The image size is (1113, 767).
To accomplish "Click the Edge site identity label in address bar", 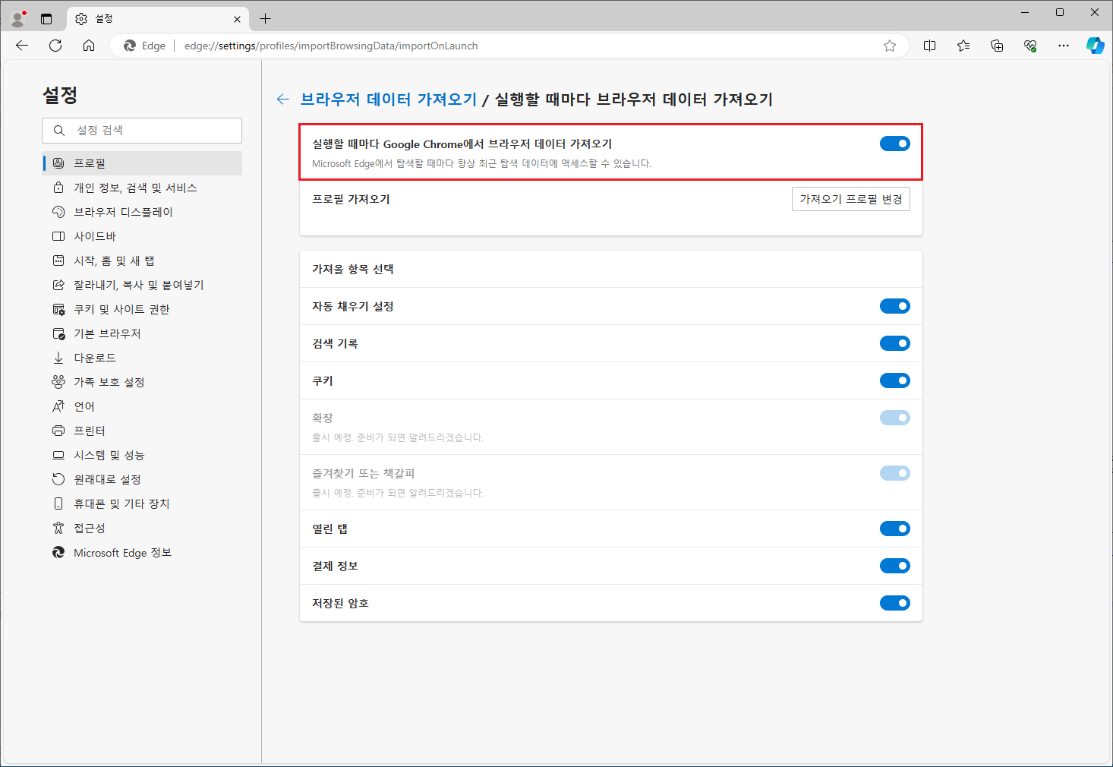I will pos(145,46).
